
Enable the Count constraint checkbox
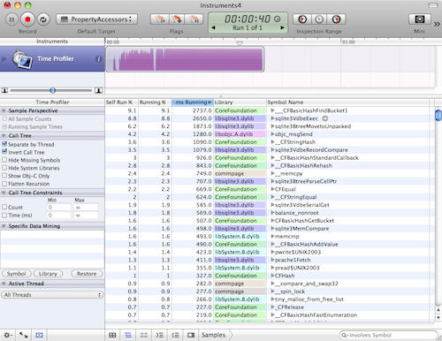[4, 207]
